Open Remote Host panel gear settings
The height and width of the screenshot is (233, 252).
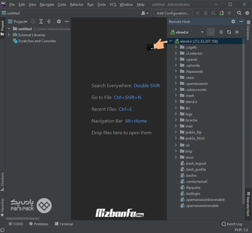tap(233, 21)
